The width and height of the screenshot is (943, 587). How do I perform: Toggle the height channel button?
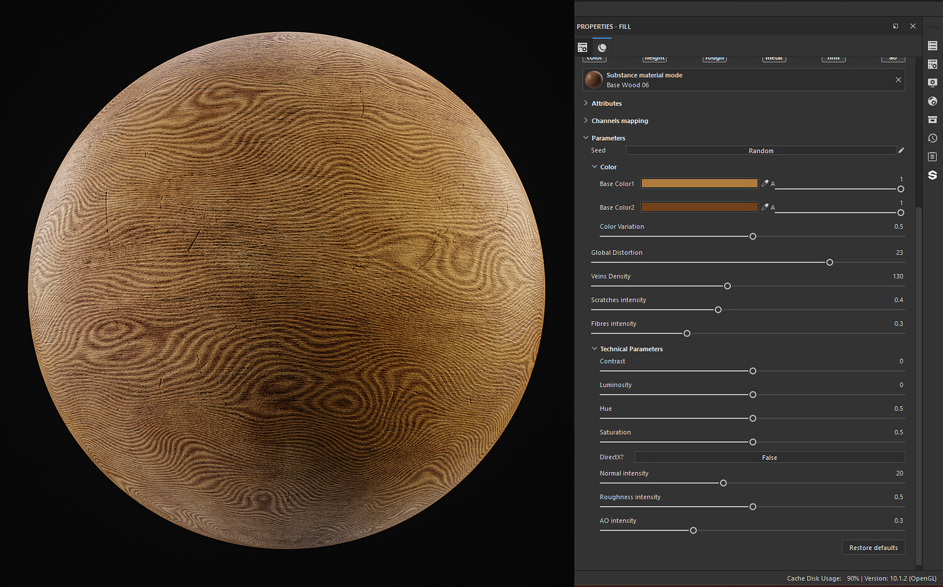654,58
